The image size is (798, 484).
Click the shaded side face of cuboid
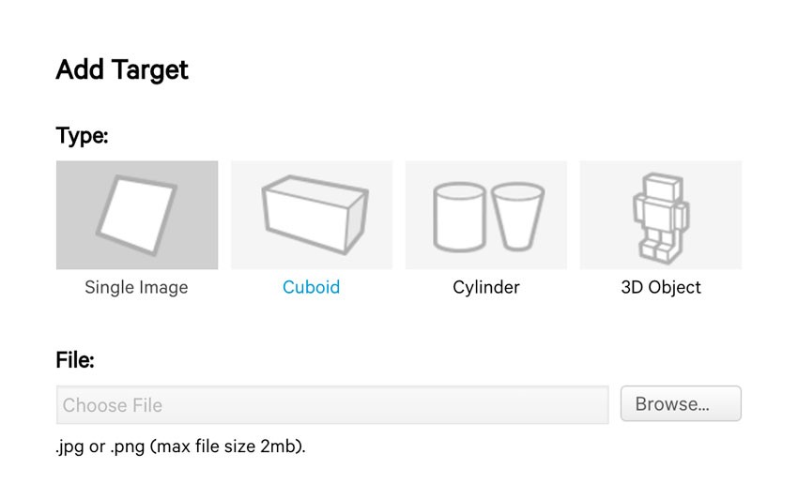point(356,223)
